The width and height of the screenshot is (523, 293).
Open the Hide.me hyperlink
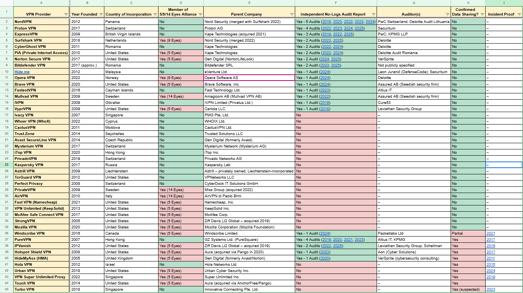21,72
